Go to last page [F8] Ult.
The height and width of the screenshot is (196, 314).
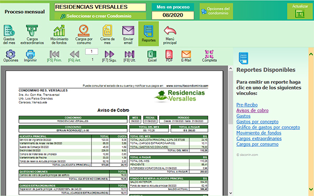tap(129, 56)
